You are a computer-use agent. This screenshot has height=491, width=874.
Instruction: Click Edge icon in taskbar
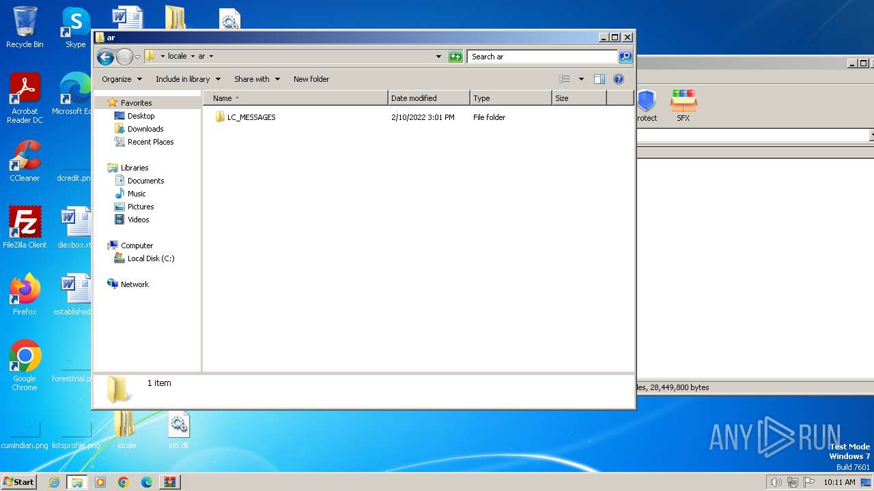(x=146, y=482)
